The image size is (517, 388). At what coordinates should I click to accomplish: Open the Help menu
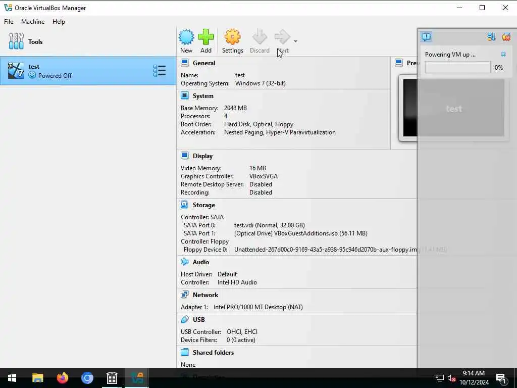(x=59, y=21)
